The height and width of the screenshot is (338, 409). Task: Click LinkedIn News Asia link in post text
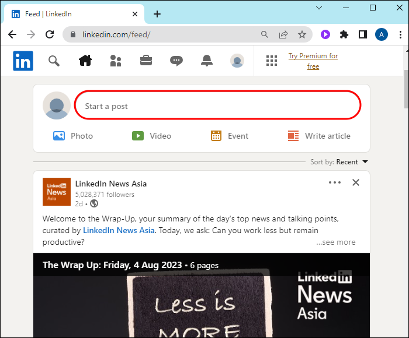(x=119, y=230)
